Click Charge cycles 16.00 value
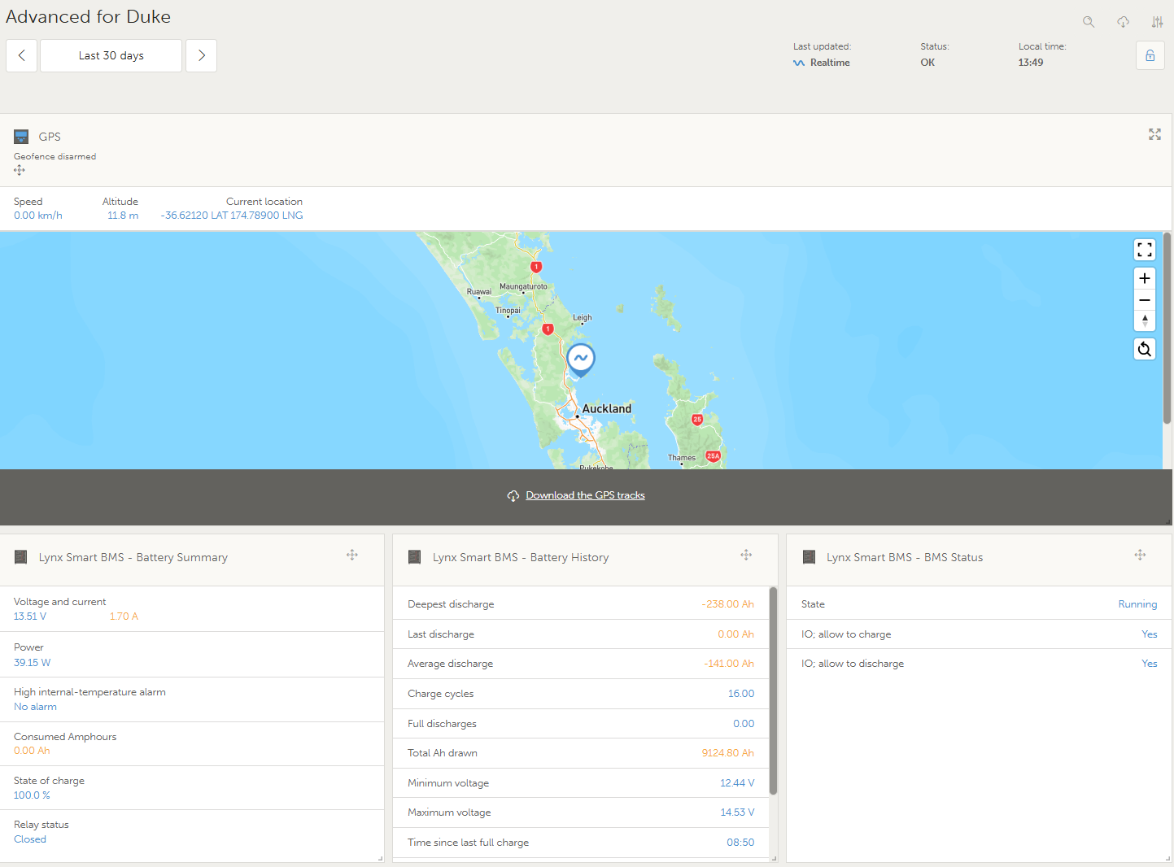The width and height of the screenshot is (1174, 867). point(741,694)
